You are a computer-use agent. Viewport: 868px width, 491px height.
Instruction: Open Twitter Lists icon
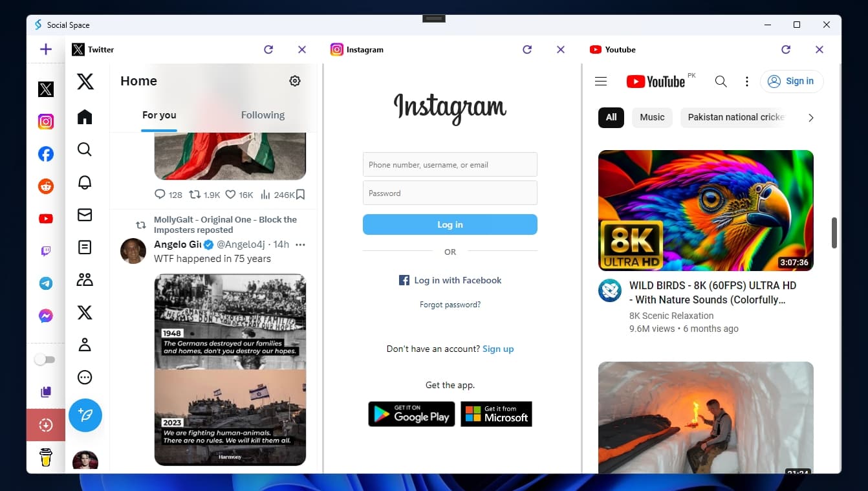(85, 247)
